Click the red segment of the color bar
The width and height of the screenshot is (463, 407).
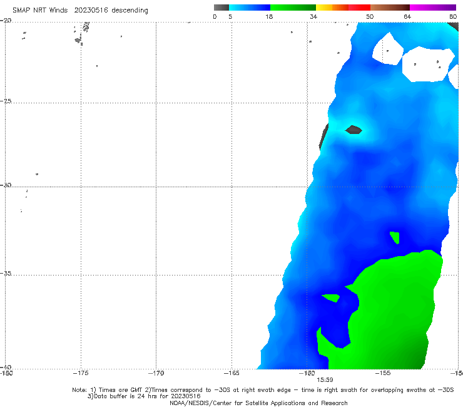coord(359,8)
